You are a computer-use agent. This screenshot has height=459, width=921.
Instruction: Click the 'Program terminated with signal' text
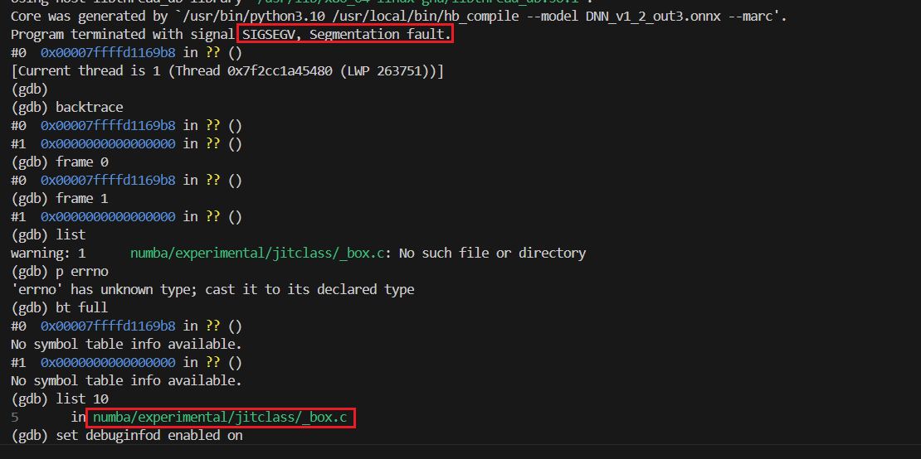coord(123,34)
